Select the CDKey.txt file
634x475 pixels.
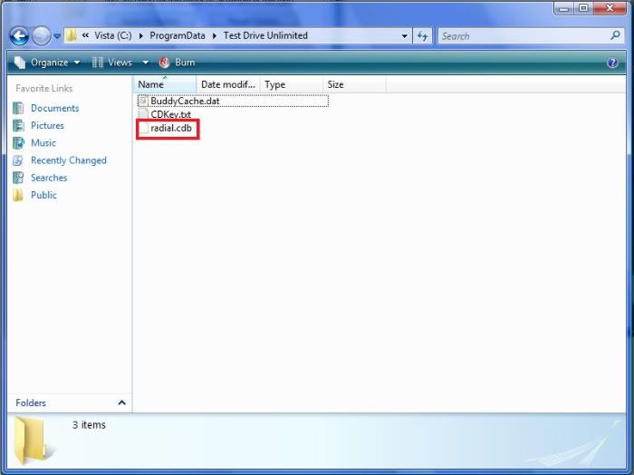tap(170, 114)
